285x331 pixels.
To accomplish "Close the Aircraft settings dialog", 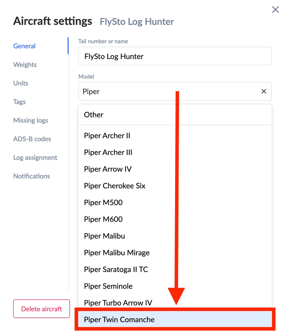I will (275, 10).
